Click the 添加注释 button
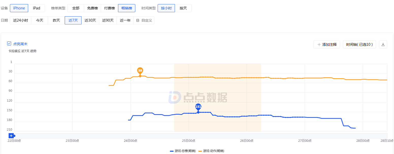Viewport: 394px width, 154px height. [326, 44]
